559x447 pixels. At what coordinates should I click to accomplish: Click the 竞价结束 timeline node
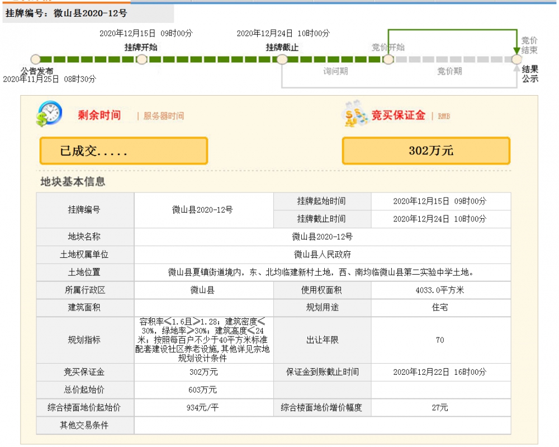pos(517,59)
